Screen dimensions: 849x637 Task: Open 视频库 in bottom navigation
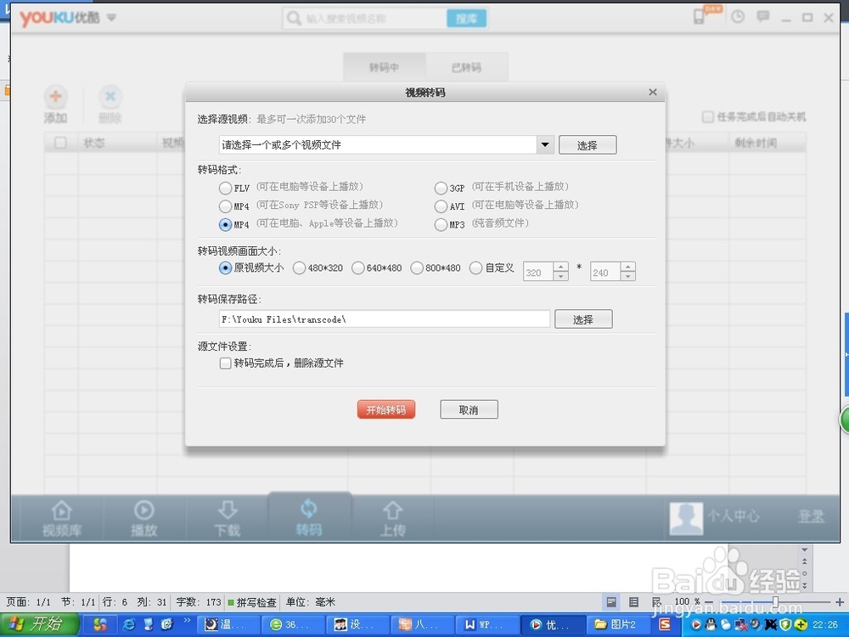62,518
